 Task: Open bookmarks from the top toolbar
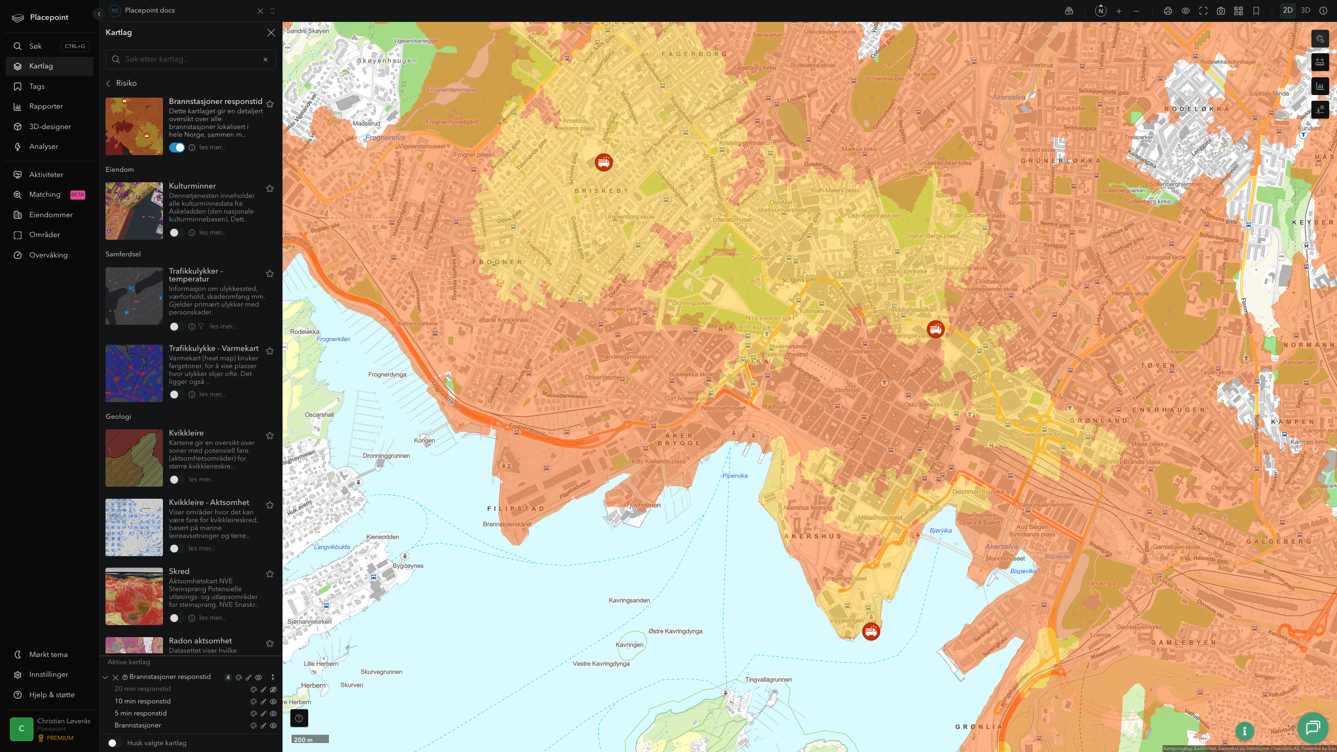1256,11
